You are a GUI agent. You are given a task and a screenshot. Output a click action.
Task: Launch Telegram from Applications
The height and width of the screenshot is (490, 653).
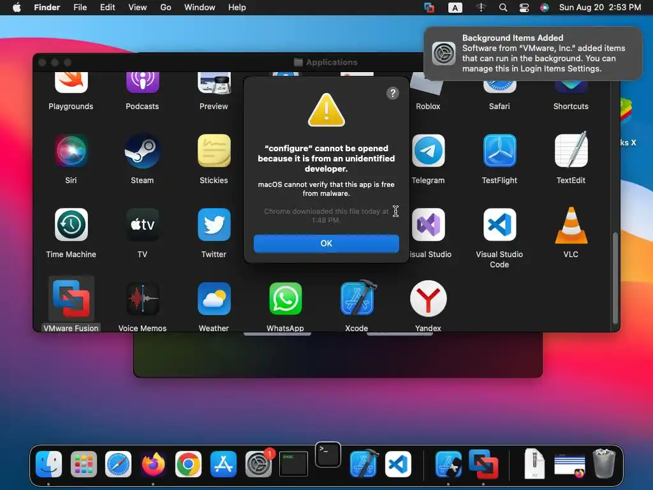point(428,151)
